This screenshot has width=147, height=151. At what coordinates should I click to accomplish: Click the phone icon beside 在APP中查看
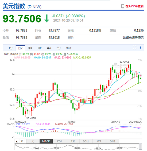pos(123,6)
